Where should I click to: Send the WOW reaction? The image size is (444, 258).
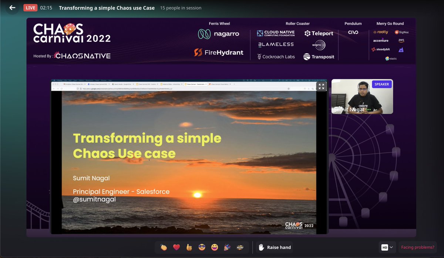[240, 247]
